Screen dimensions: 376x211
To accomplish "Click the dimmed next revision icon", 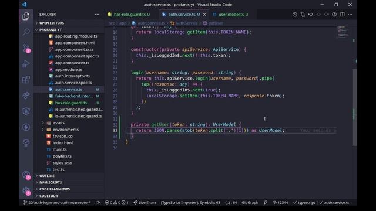I will click(x=318, y=15).
